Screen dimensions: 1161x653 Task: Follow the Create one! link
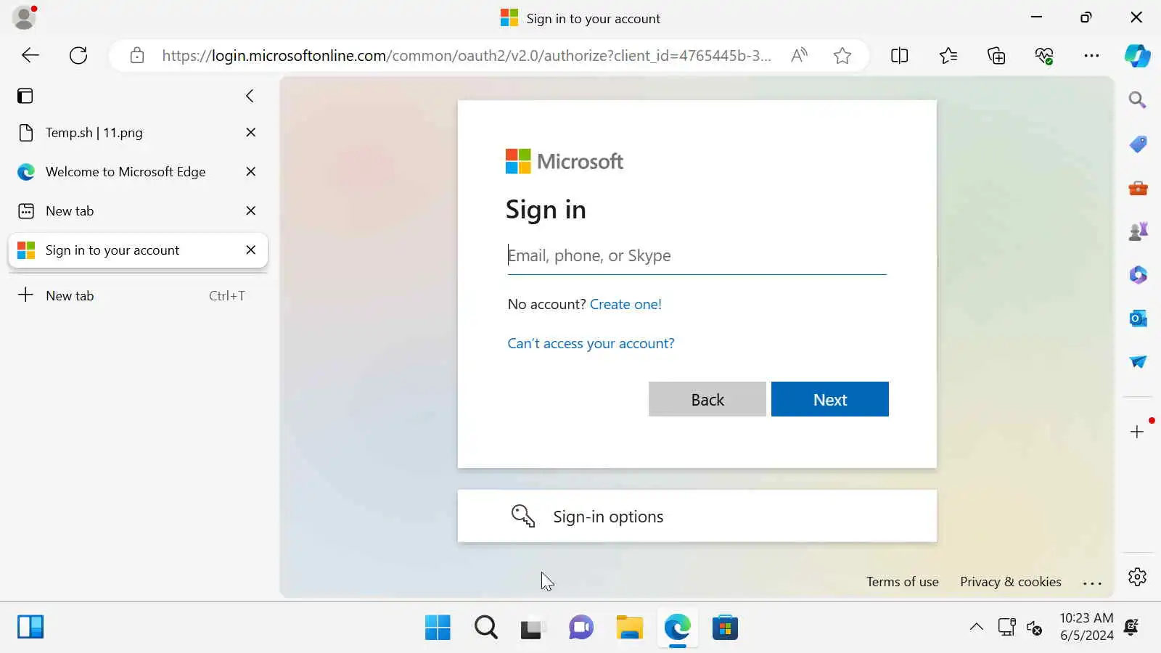click(x=625, y=305)
